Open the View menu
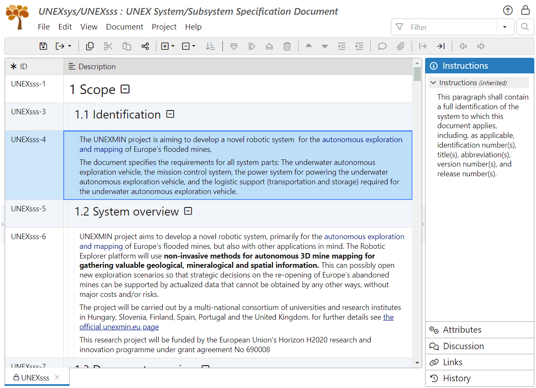The height and width of the screenshot is (388, 536). (89, 27)
